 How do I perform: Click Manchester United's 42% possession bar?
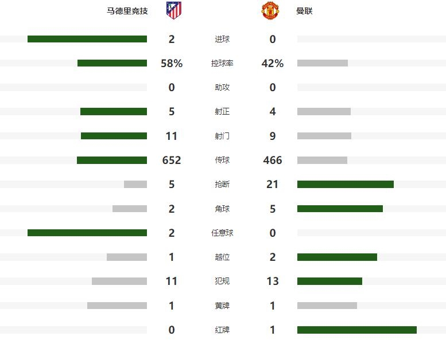(323, 63)
